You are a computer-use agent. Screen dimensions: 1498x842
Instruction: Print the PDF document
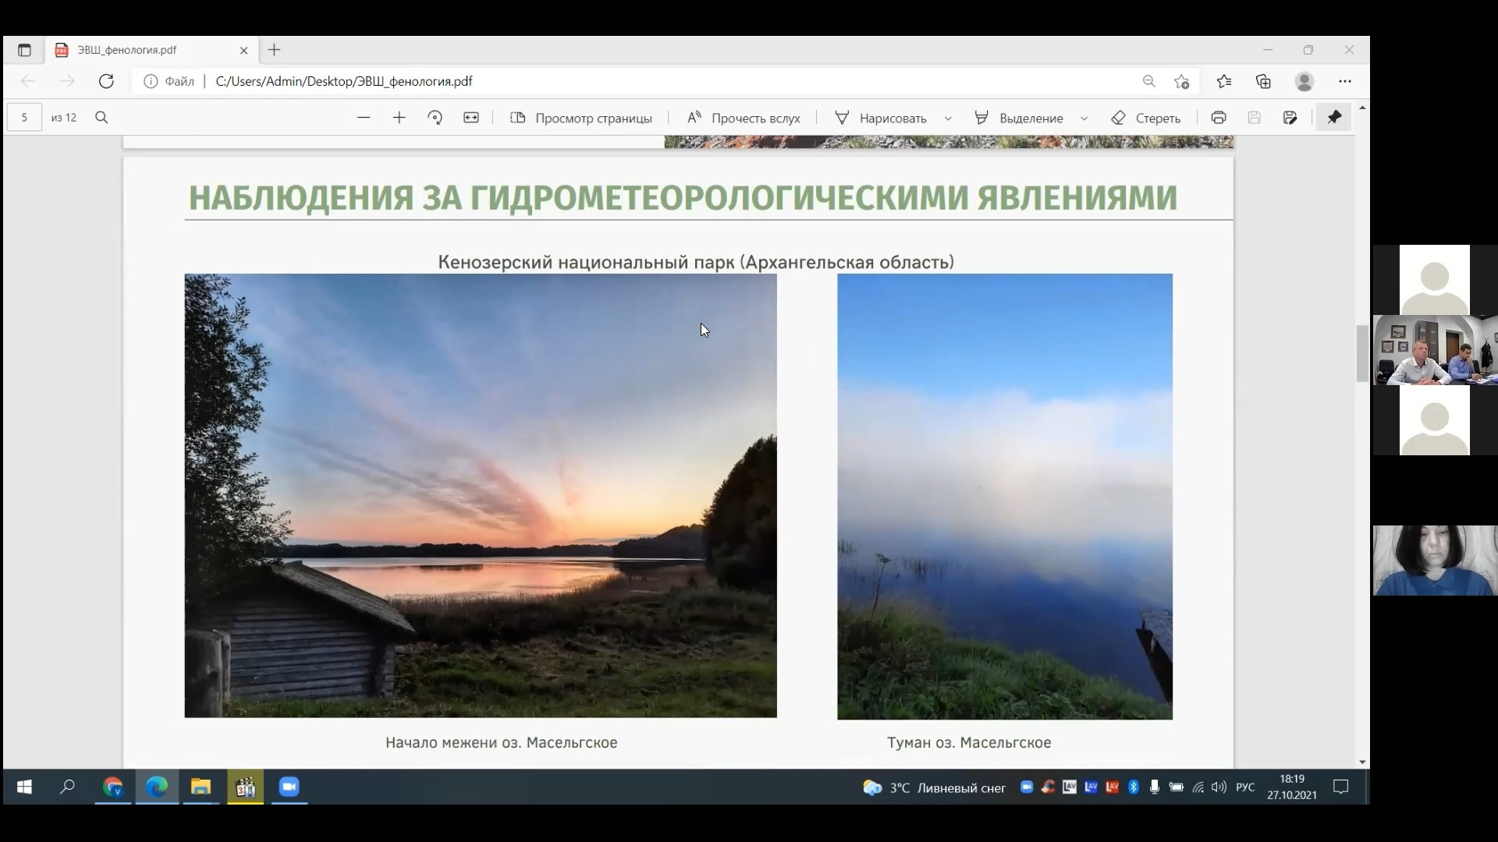(x=1219, y=118)
